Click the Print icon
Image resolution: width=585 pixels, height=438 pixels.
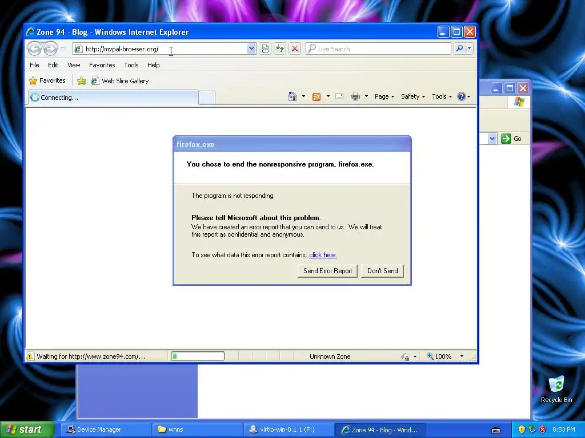click(x=355, y=96)
